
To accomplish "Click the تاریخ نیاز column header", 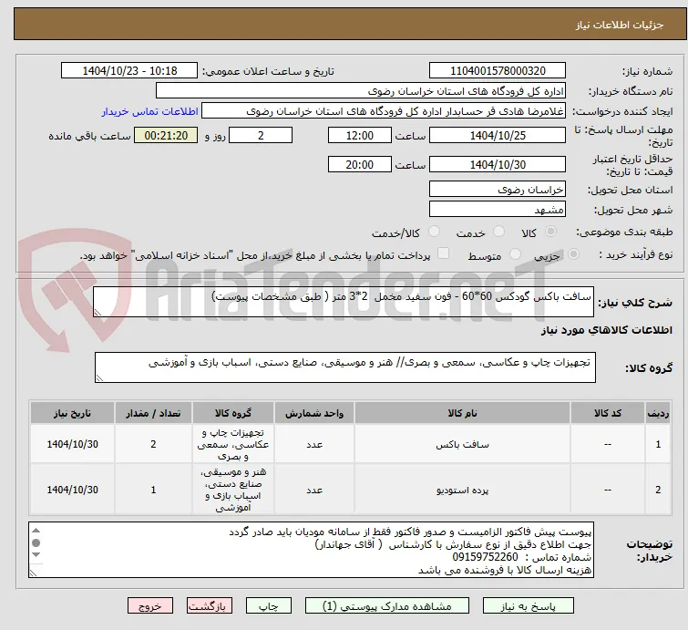I will click(72, 413).
